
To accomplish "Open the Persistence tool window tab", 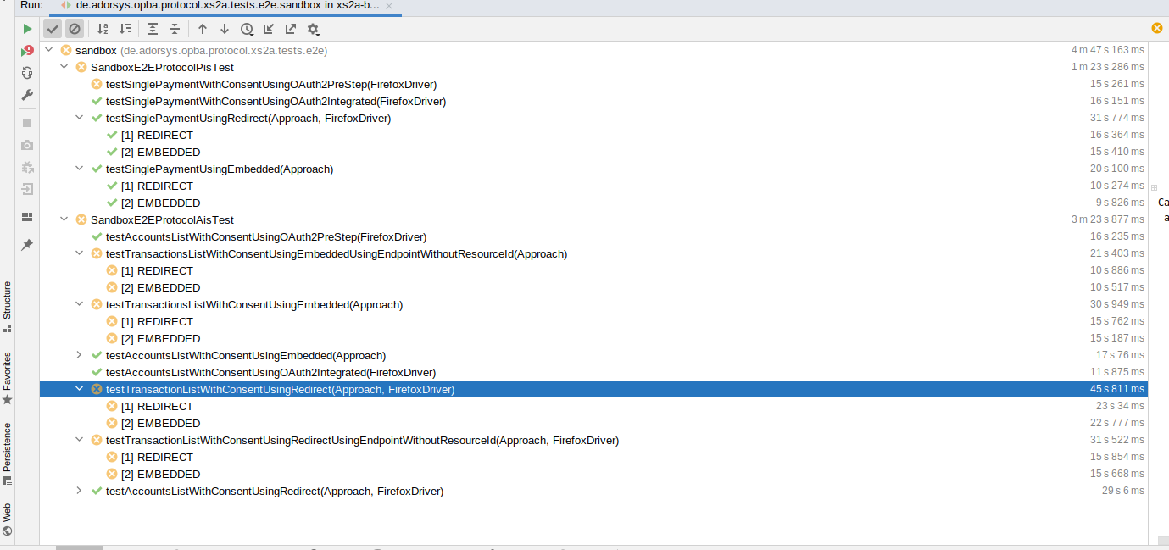I will click(7, 454).
